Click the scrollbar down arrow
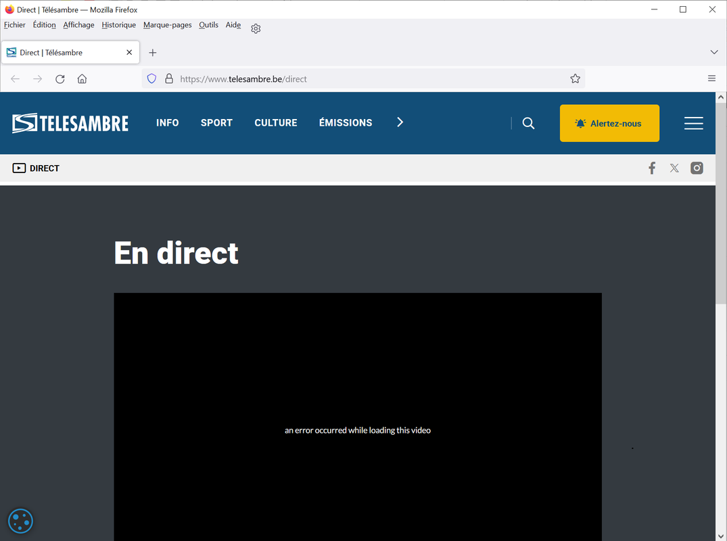Image resolution: width=727 pixels, height=541 pixels. tap(720, 536)
